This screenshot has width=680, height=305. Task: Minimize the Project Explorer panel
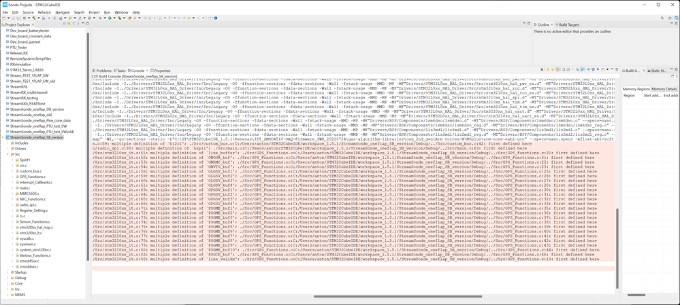click(83, 24)
